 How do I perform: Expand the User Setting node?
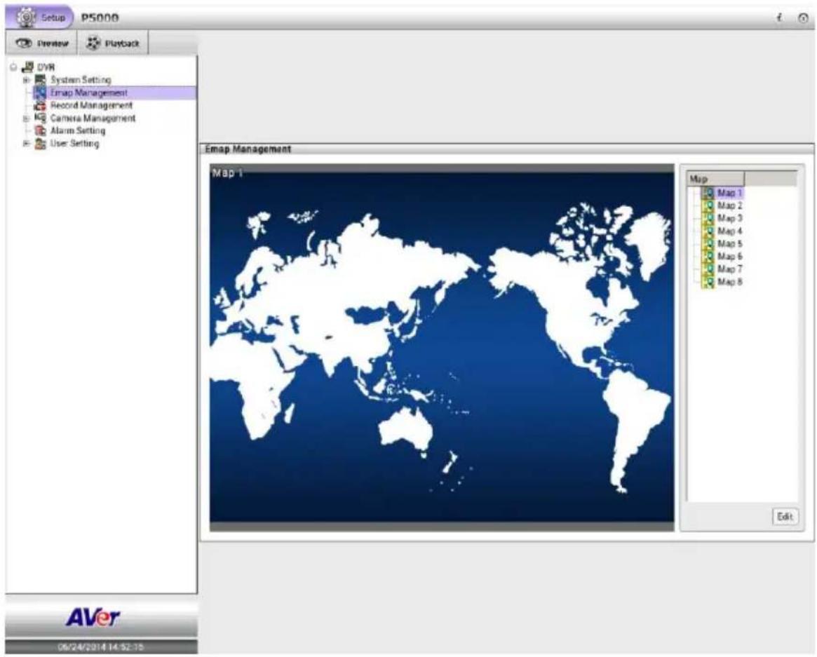[26, 143]
